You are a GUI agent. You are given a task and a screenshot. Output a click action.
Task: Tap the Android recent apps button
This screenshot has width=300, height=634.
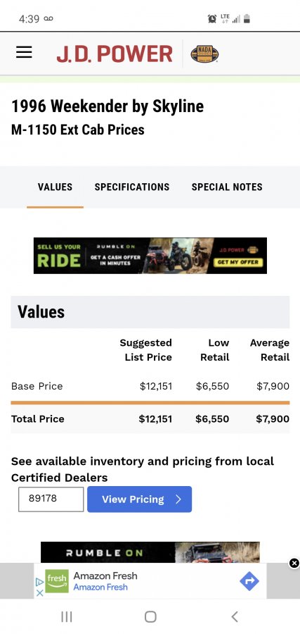tap(67, 616)
